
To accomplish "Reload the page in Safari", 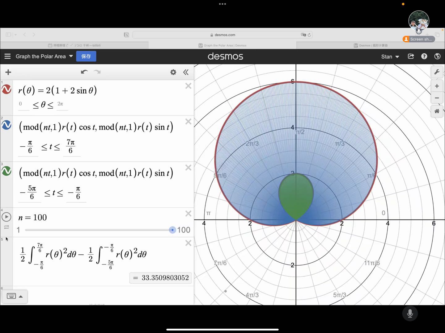I will (x=309, y=35).
